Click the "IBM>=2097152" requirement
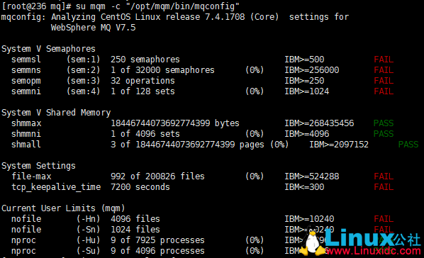 pos(339,145)
